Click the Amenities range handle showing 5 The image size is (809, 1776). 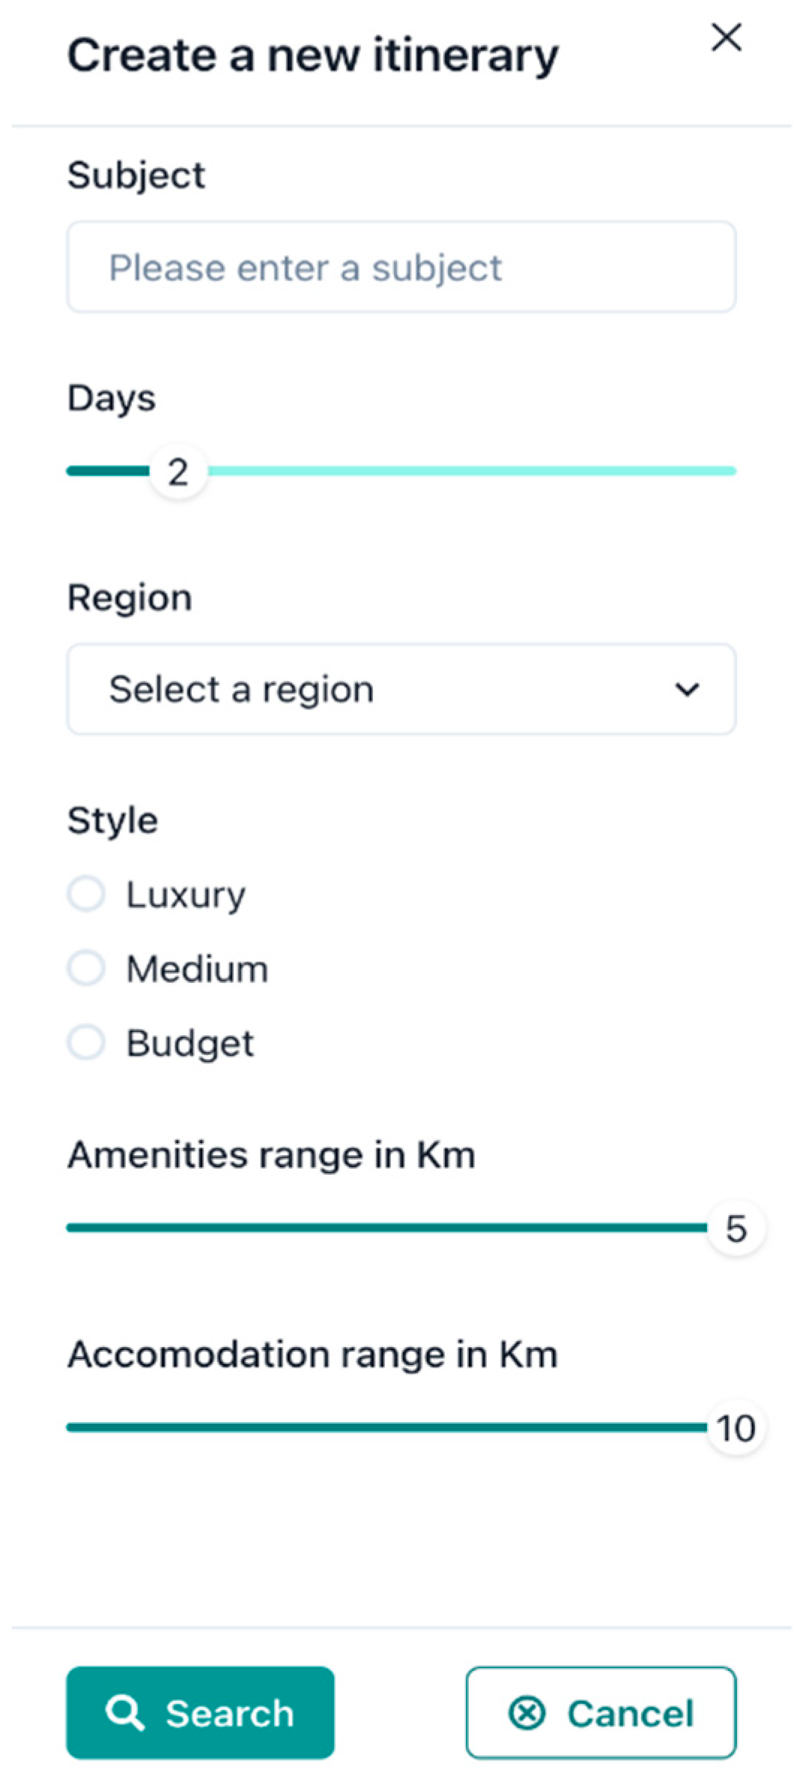tap(736, 1228)
